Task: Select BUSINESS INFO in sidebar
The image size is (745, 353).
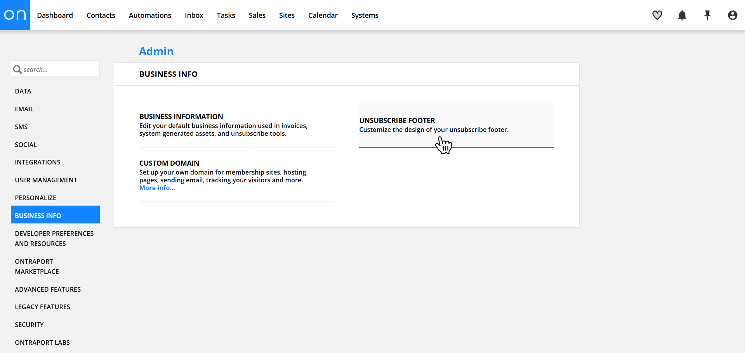Action: coord(56,215)
